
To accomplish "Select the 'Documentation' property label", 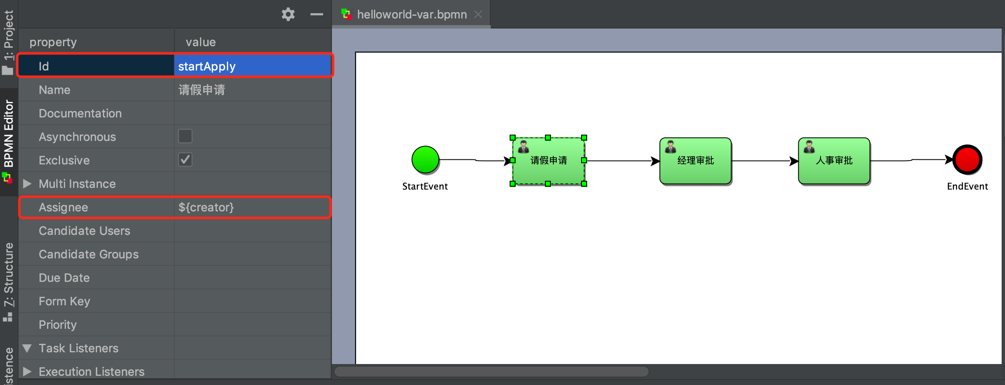I will point(80,113).
